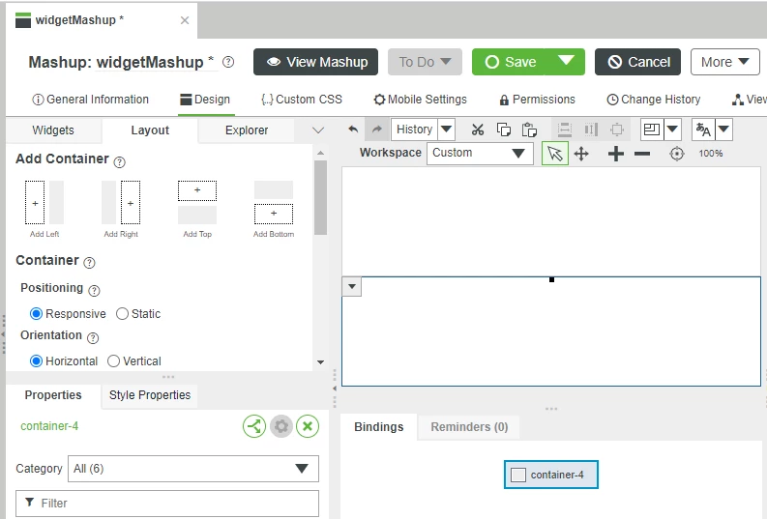Viewport: 767px width, 519px height.
Task: Open the History dropdown arrow
Action: point(446,130)
